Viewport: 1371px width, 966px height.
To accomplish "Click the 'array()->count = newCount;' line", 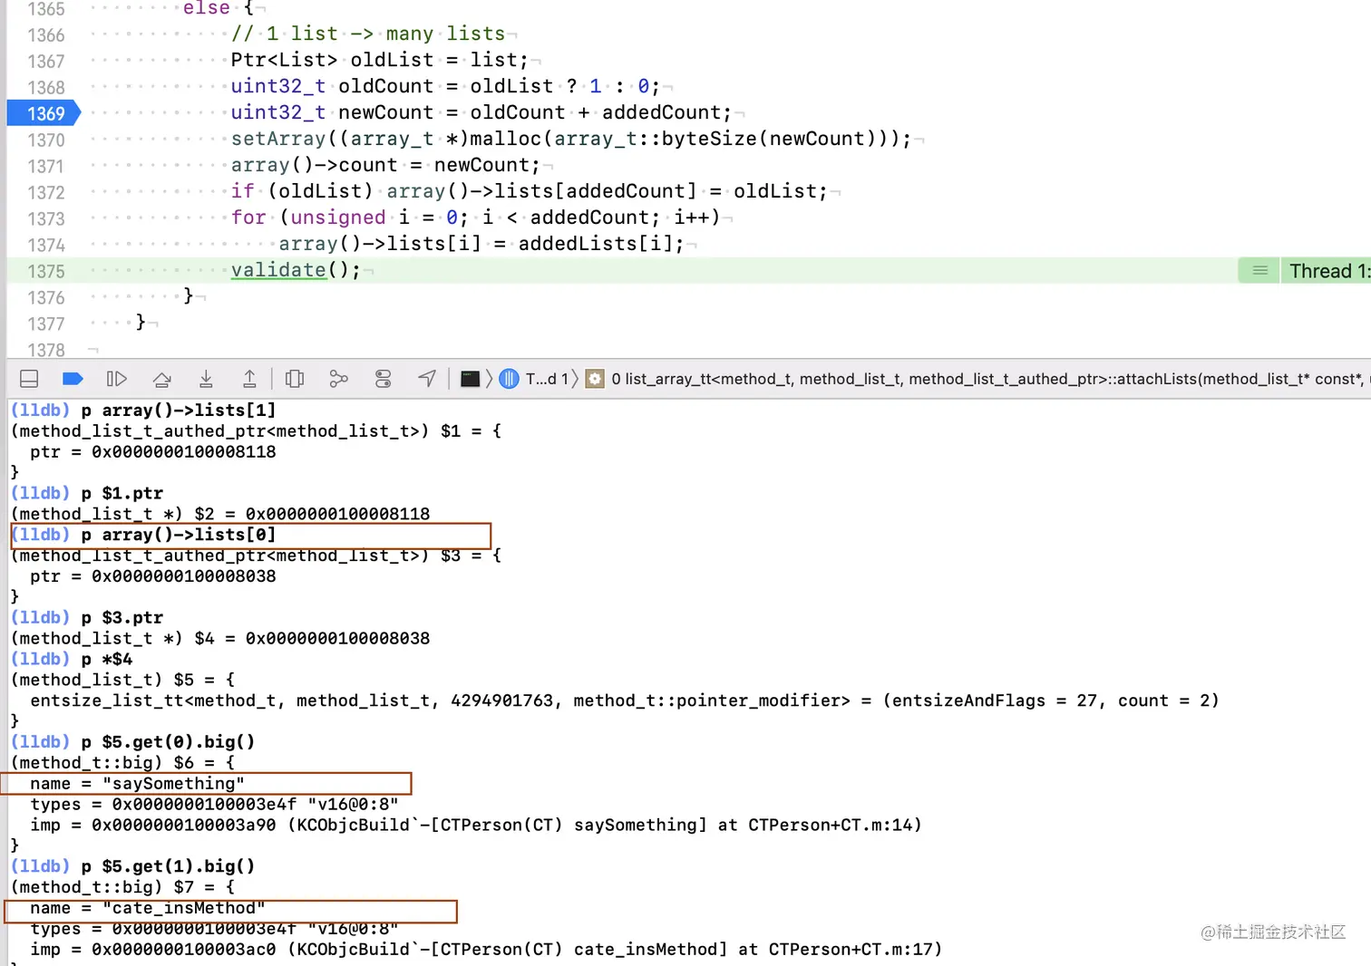I will tap(385, 165).
